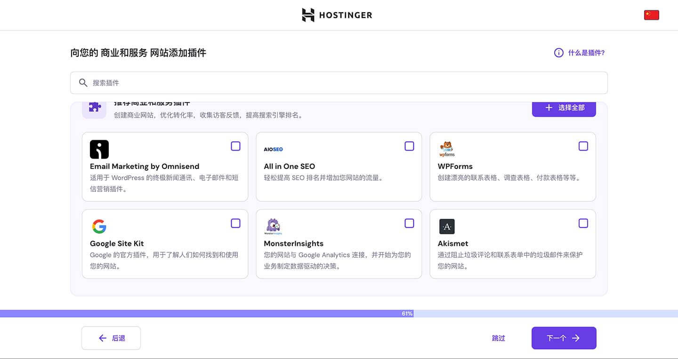Click the Akismet A logo
Image resolution: width=678 pixels, height=359 pixels.
point(447,226)
